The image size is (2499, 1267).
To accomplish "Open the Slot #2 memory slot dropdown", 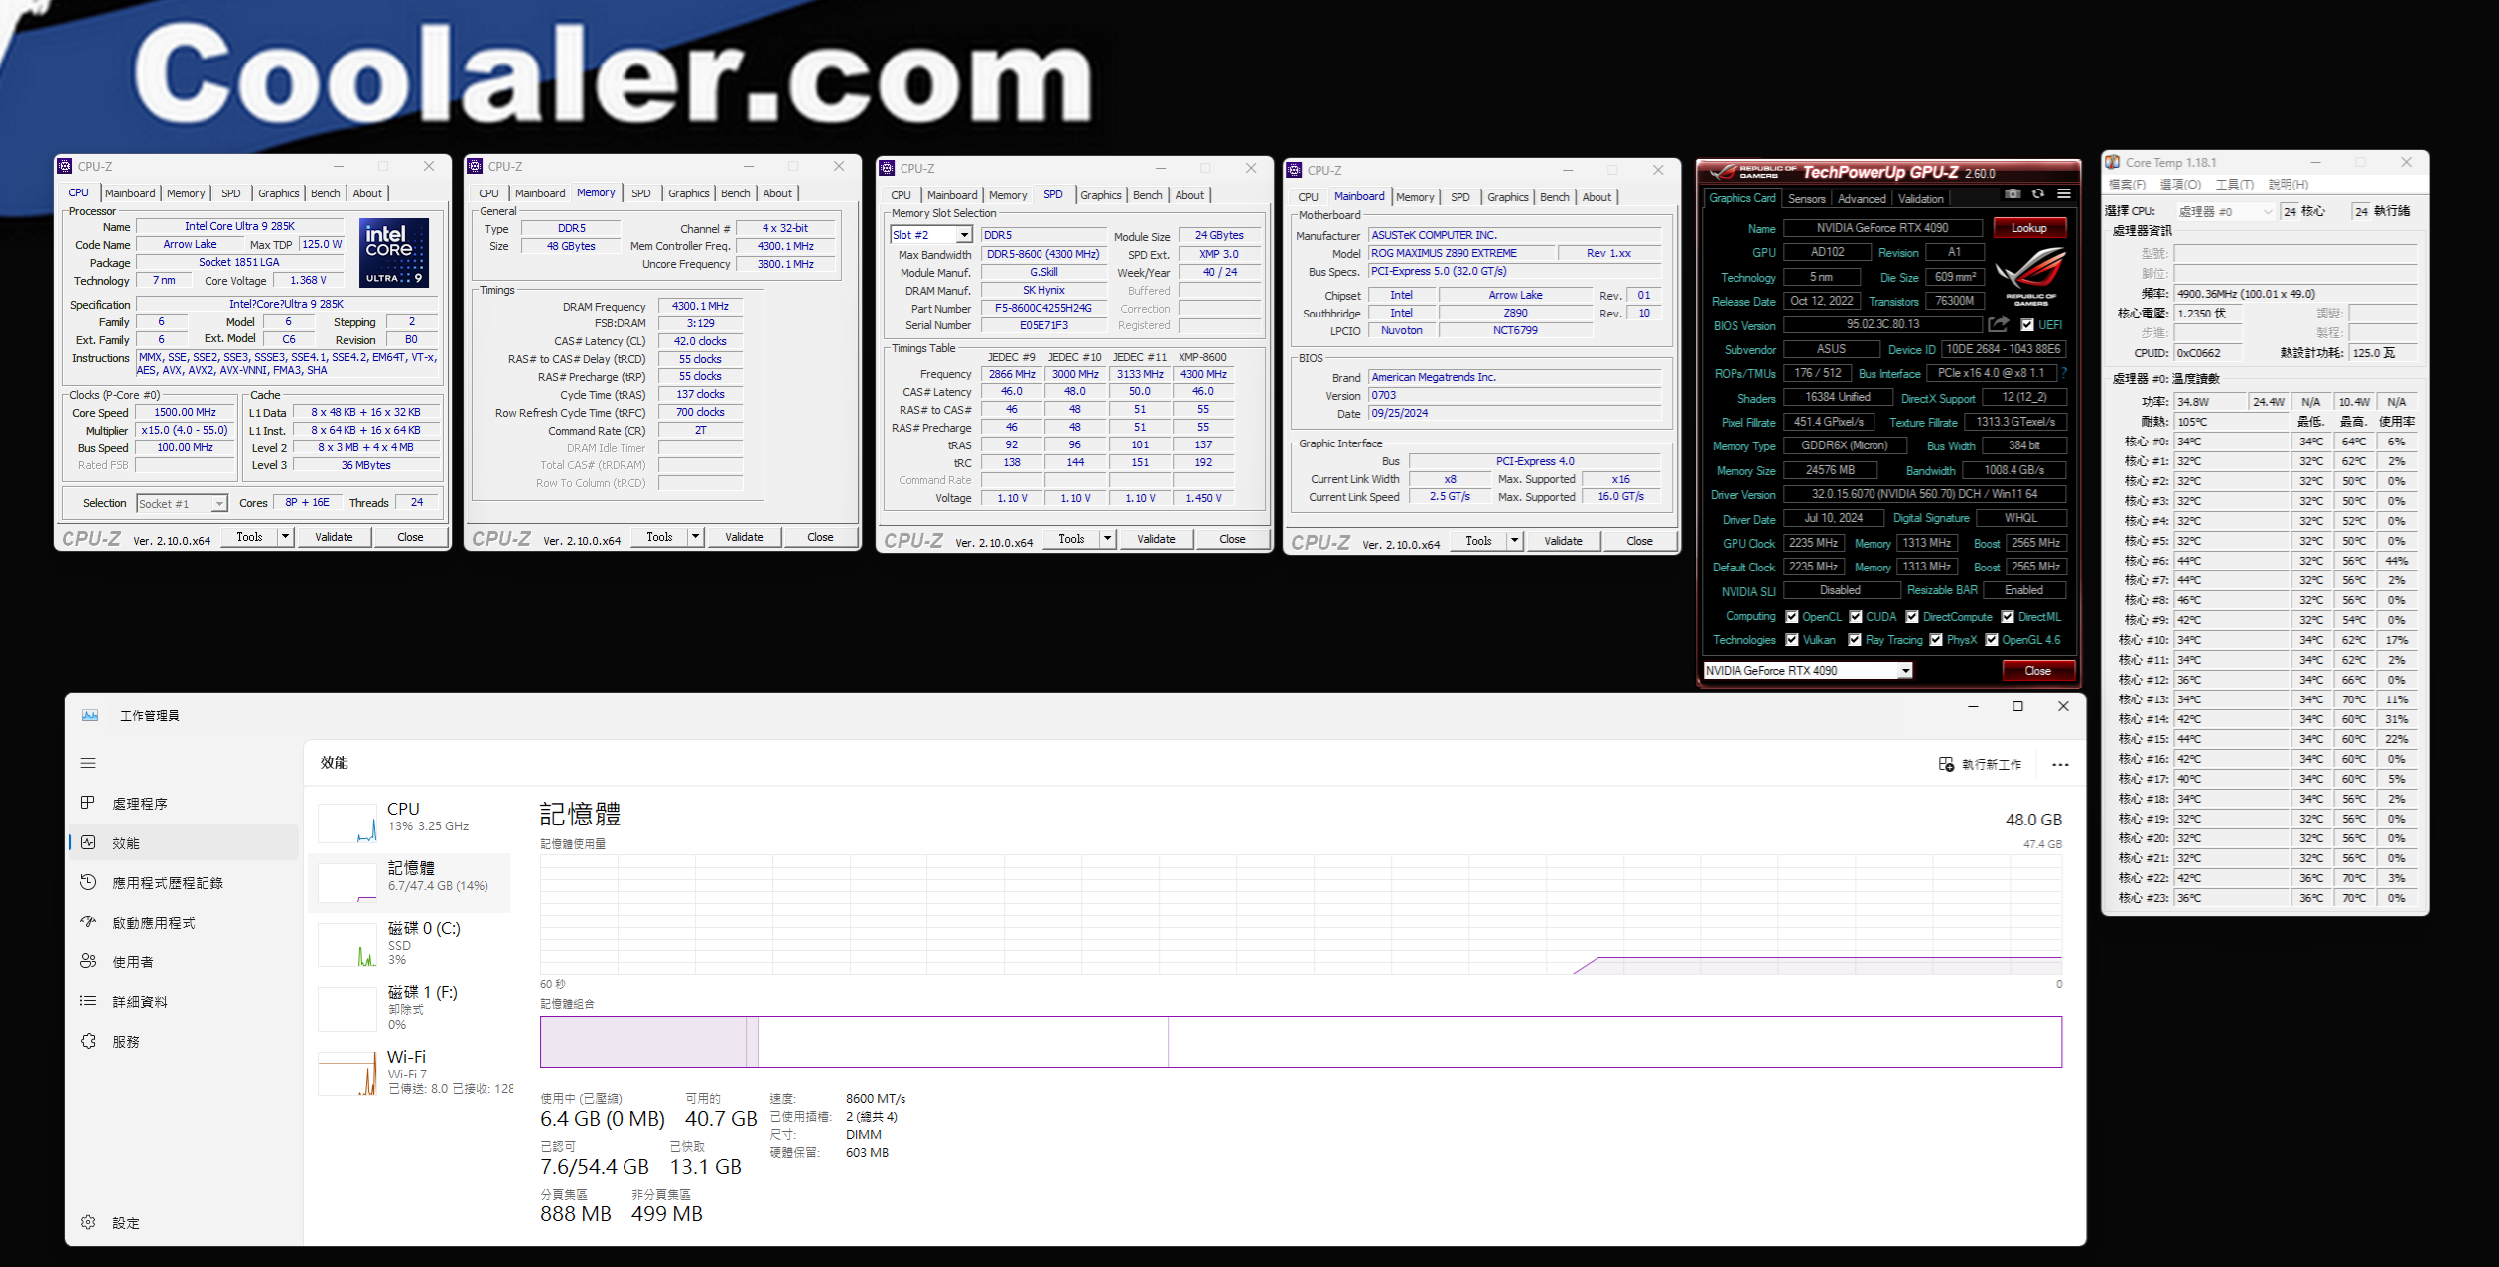I will pyautogui.click(x=931, y=235).
